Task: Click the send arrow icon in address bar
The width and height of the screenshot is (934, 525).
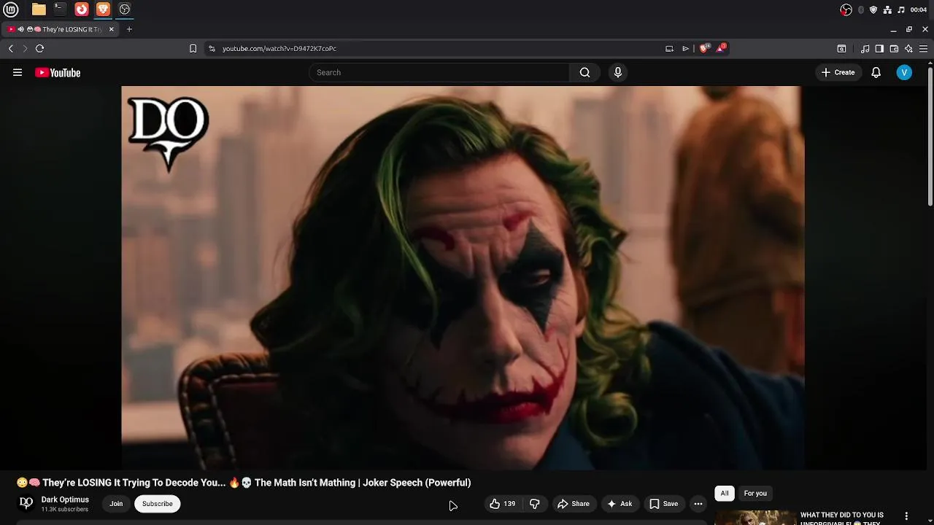Action: [x=685, y=48]
